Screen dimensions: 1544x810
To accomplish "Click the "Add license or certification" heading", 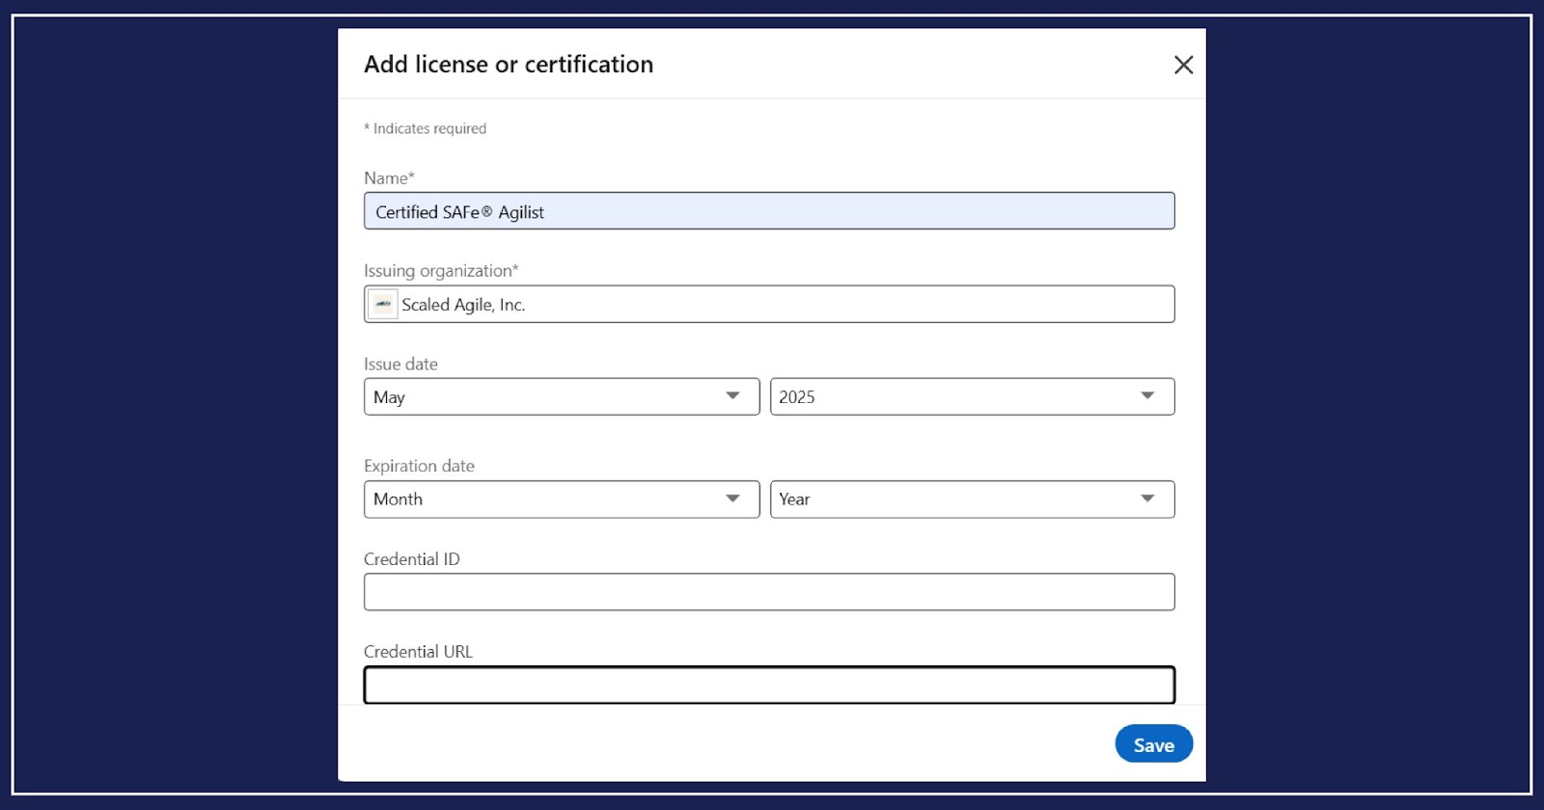I will [x=509, y=65].
